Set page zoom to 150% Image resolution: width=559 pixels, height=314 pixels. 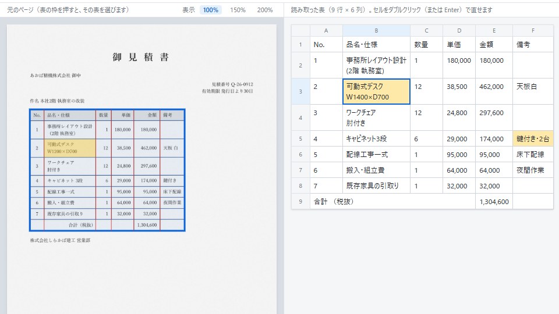238,10
